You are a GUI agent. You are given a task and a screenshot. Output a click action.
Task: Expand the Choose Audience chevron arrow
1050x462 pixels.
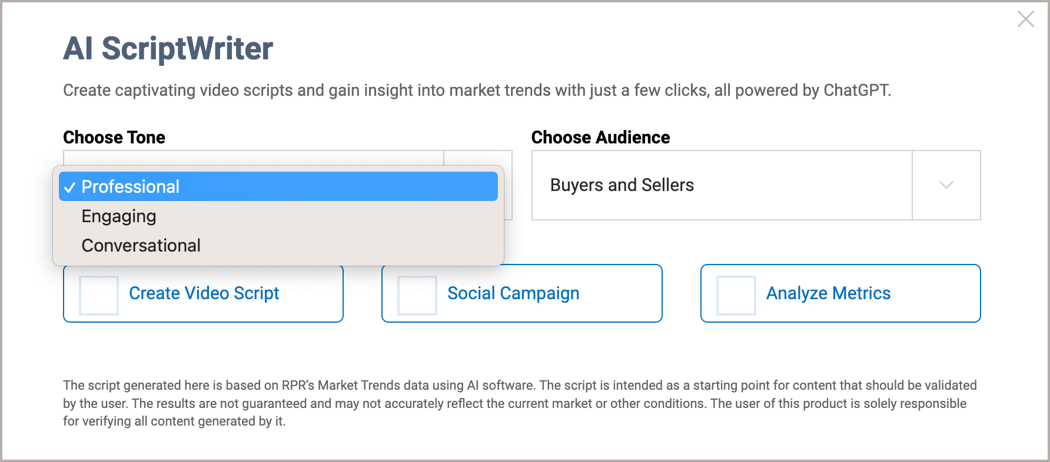pyautogui.click(x=946, y=185)
